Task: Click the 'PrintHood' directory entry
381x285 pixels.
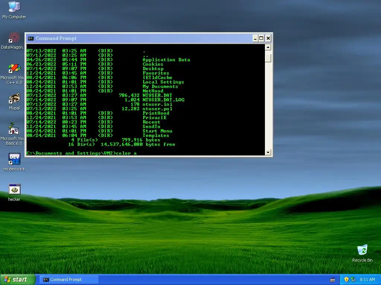Action: click(x=156, y=113)
